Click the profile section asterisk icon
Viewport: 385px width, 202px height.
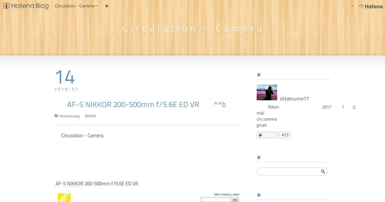[x=259, y=75]
